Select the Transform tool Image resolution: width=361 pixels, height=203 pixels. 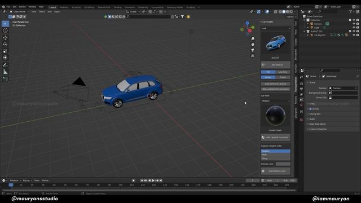(5, 58)
